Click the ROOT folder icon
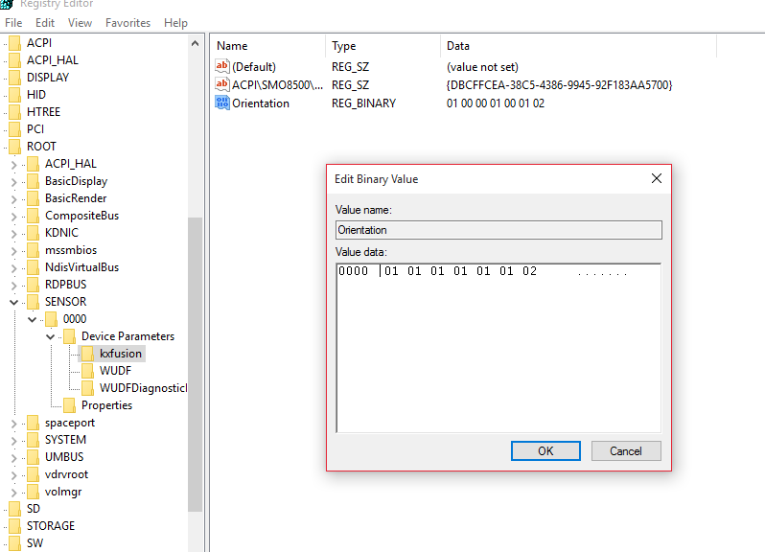765x552 pixels. pos(15,147)
